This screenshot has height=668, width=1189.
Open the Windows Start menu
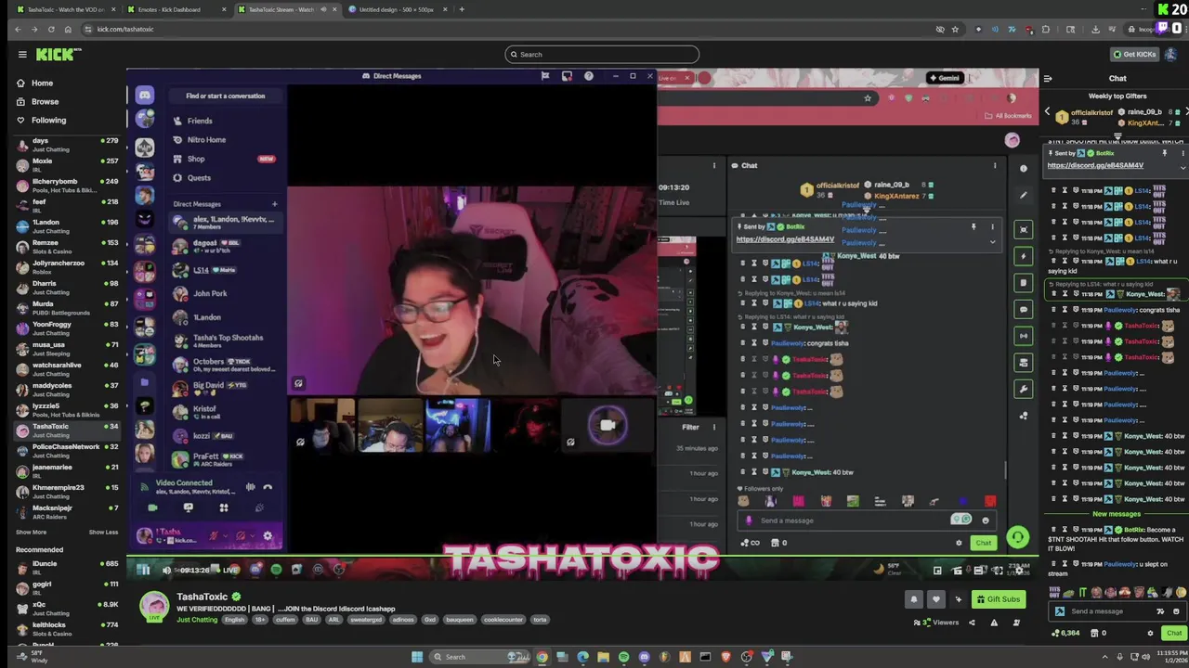417,657
